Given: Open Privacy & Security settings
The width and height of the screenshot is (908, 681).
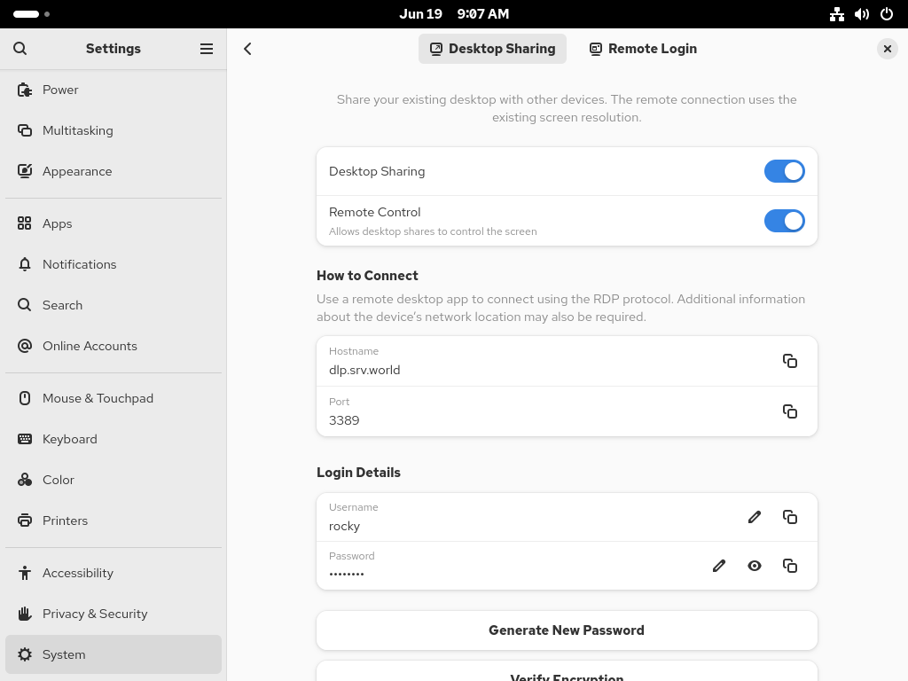Looking at the screenshot, I should [93, 613].
